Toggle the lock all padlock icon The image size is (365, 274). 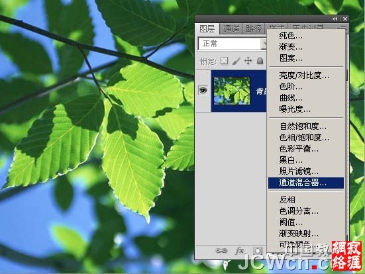tap(260, 61)
